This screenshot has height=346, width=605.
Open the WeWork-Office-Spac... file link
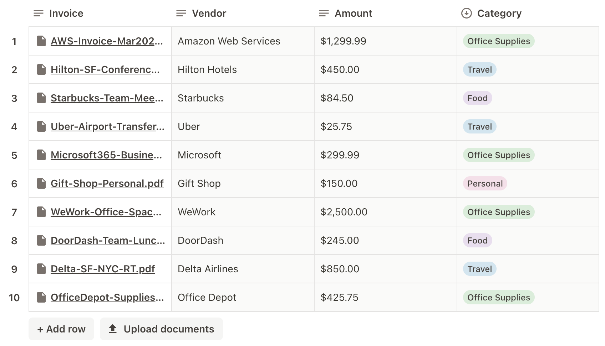point(106,212)
